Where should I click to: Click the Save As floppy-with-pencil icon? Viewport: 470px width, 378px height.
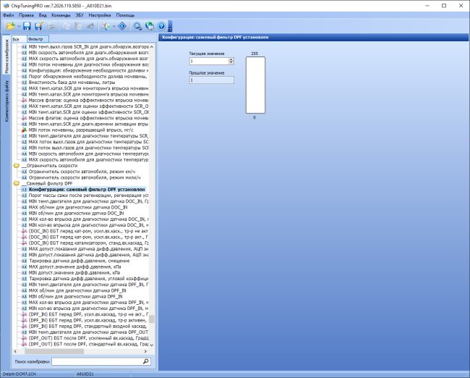pos(39,26)
